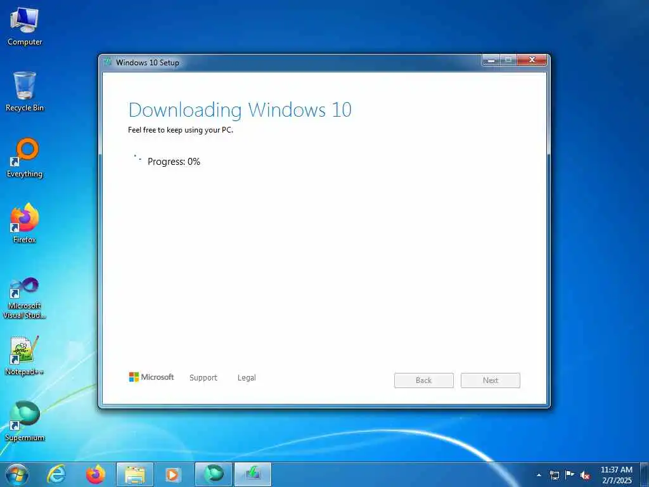Click the Back button
The width and height of the screenshot is (649, 487).
pyautogui.click(x=424, y=380)
